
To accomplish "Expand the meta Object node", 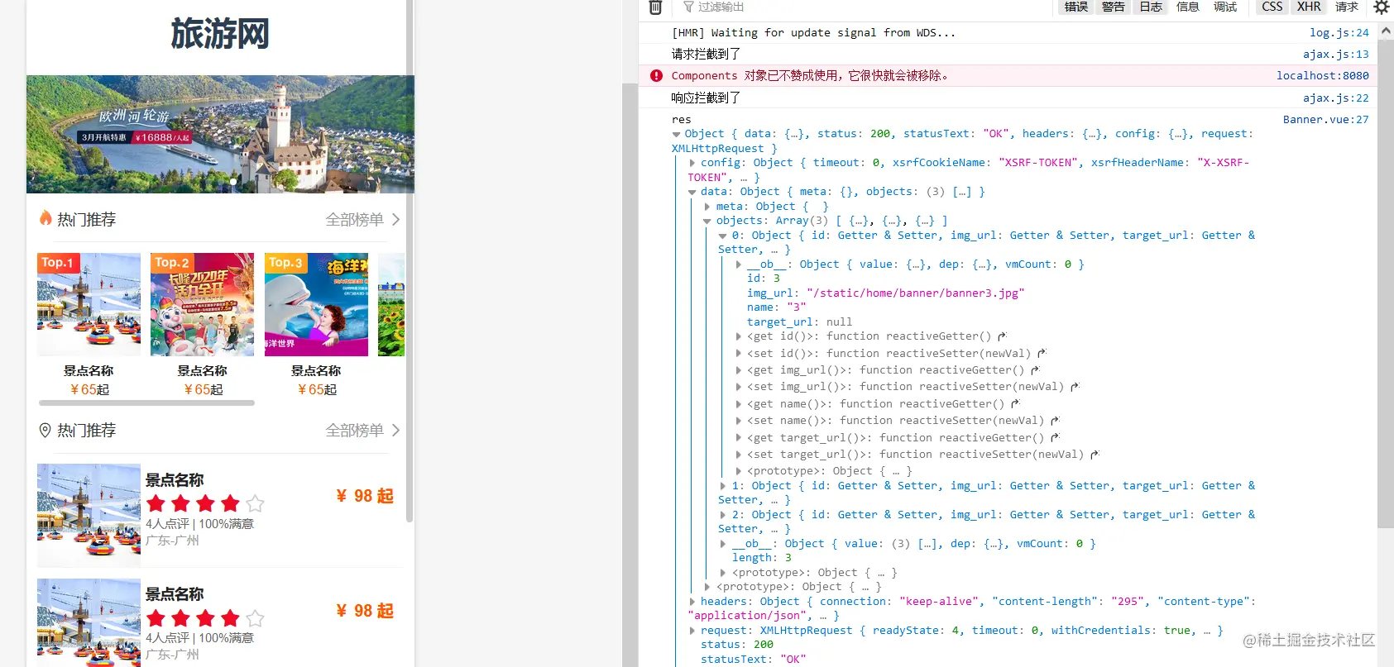I will pos(707,207).
